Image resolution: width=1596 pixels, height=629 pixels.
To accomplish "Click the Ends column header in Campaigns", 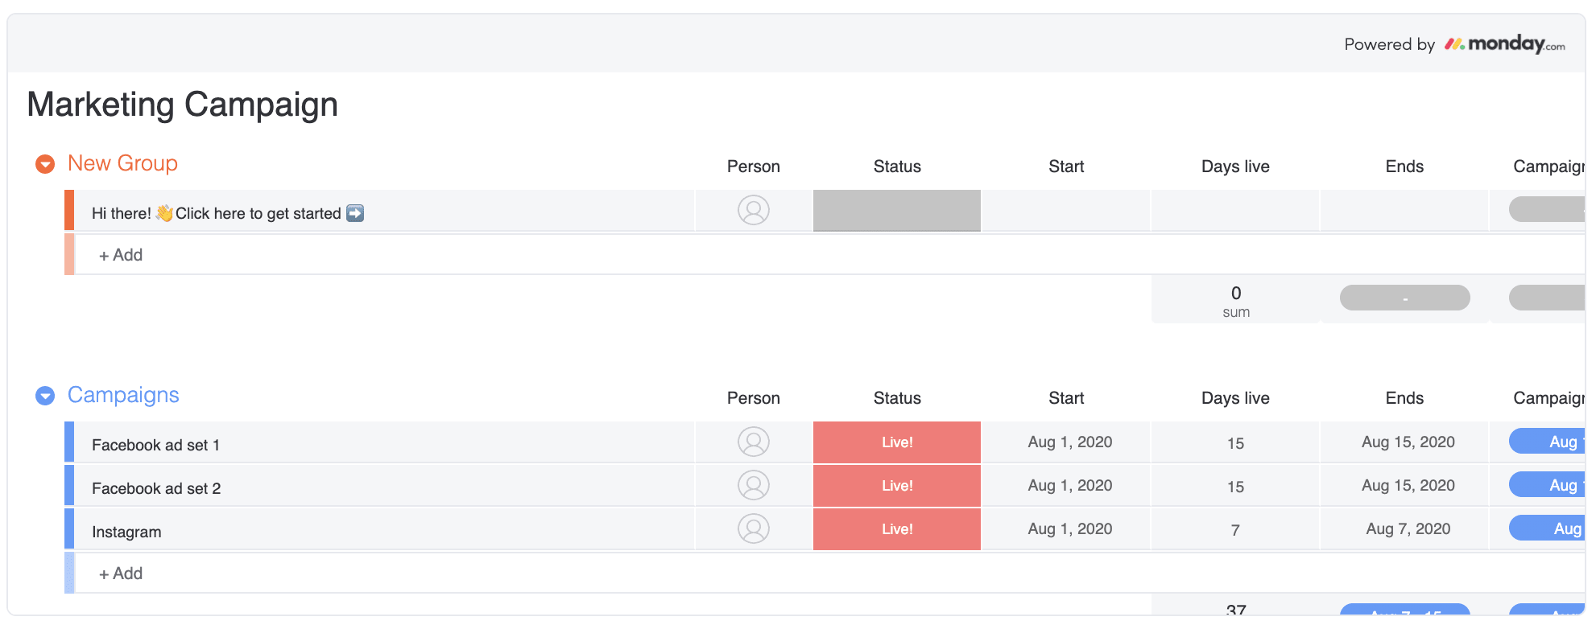I will (x=1404, y=398).
